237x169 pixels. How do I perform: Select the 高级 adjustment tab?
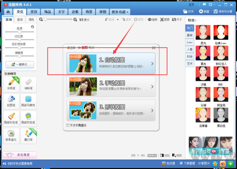point(20,20)
